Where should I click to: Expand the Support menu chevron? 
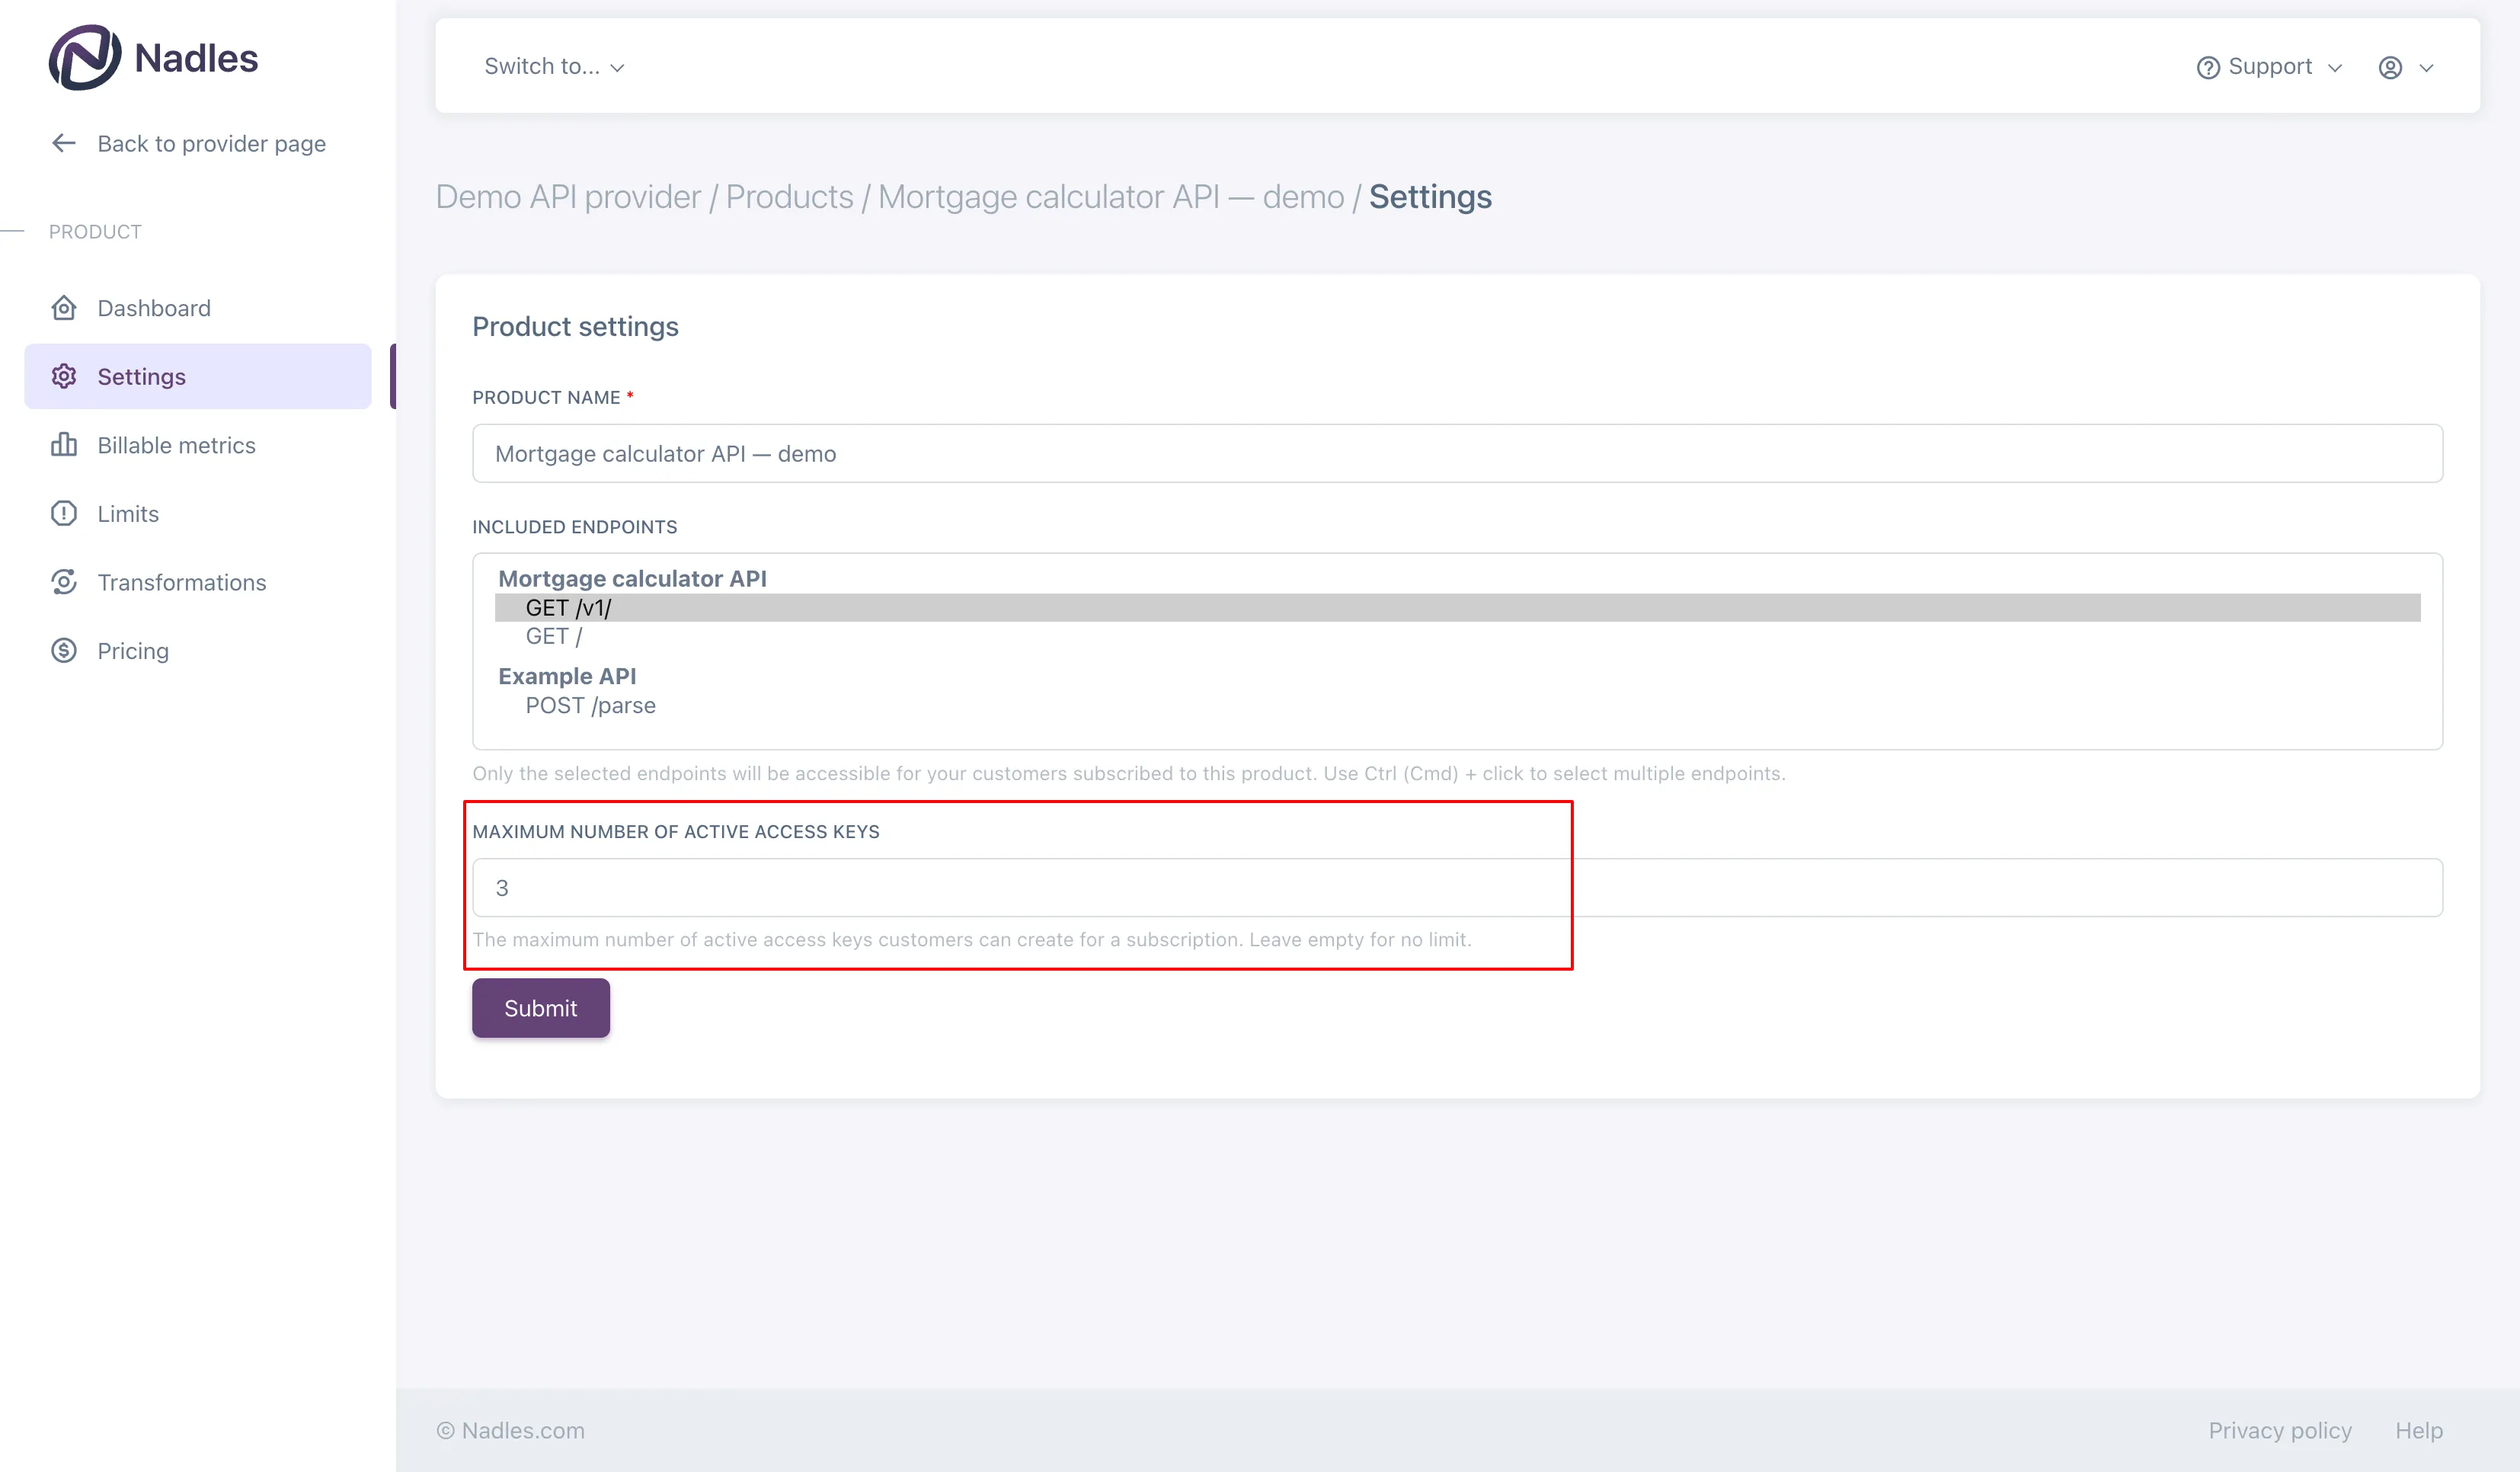[2335, 67]
